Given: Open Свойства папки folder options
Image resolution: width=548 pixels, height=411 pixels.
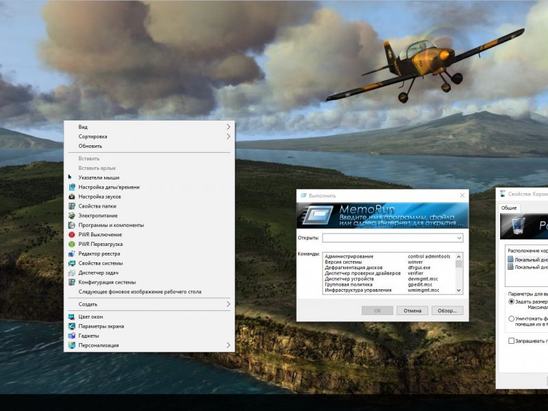Looking at the screenshot, I should tap(149, 206).
